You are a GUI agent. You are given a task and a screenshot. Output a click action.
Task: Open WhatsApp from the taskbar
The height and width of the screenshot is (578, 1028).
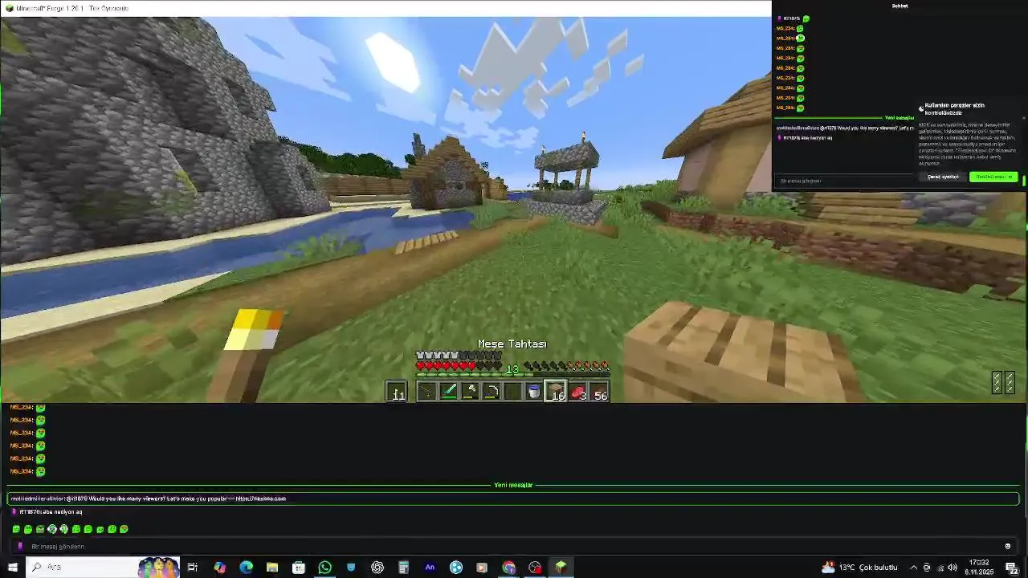[x=324, y=568]
